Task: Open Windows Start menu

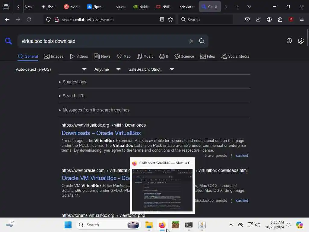Action: (68, 225)
